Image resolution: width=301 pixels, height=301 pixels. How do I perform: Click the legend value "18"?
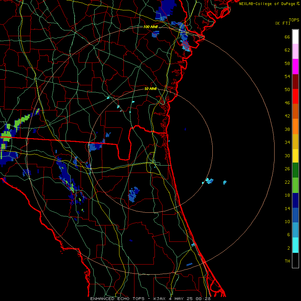coord(287,195)
